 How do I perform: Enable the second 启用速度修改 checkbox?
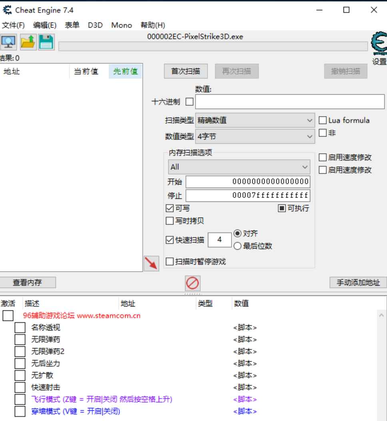323,170
